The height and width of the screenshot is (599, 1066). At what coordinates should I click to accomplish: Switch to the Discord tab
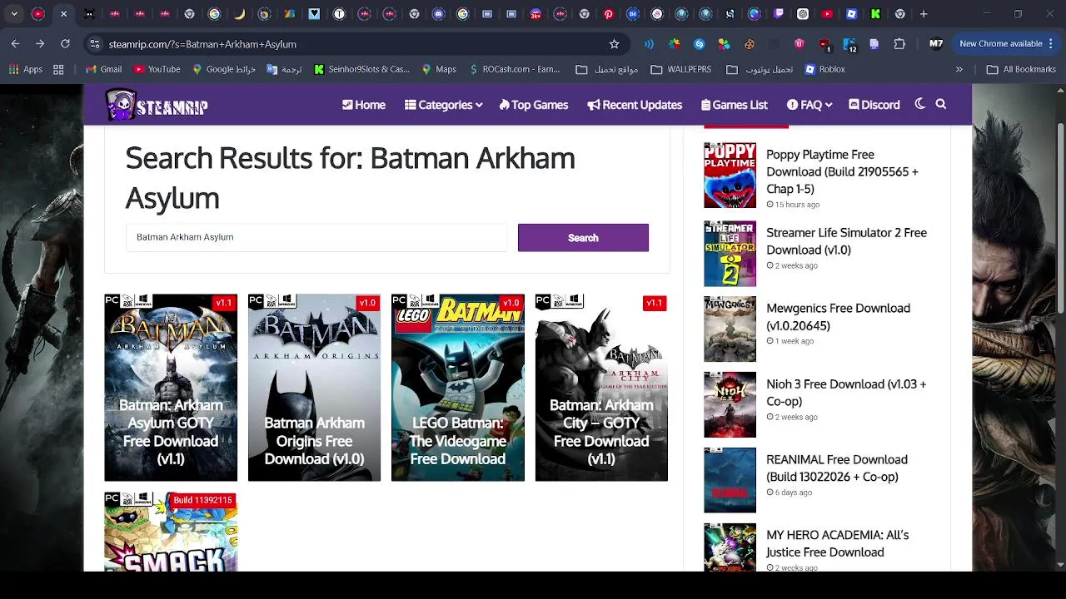coord(439,14)
